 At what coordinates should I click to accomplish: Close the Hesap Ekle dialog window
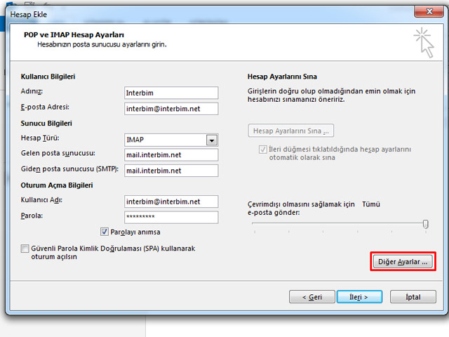[x=425, y=9]
